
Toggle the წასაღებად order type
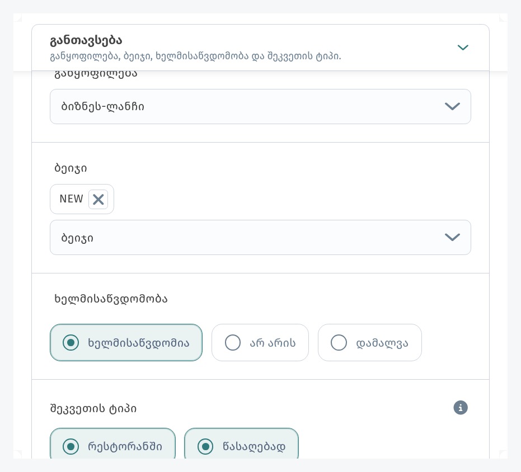[x=242, y=445]
